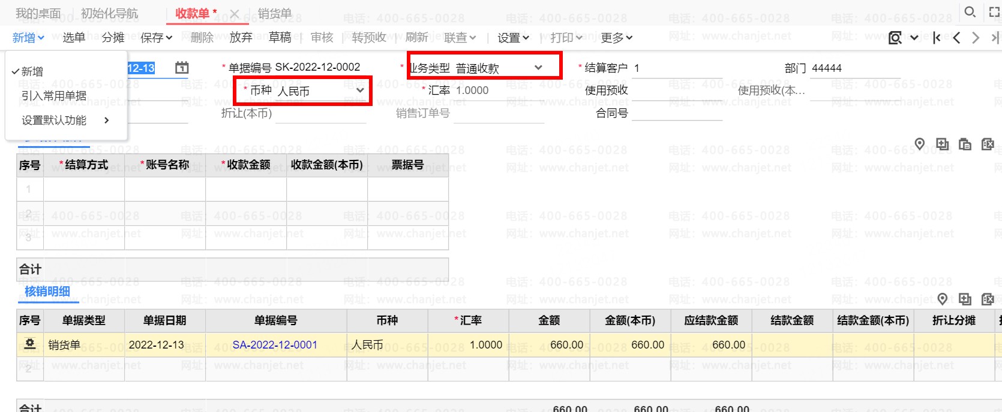Click the 使用预收 input field
The image size is (1002, 412).
[x=677, y=90]
